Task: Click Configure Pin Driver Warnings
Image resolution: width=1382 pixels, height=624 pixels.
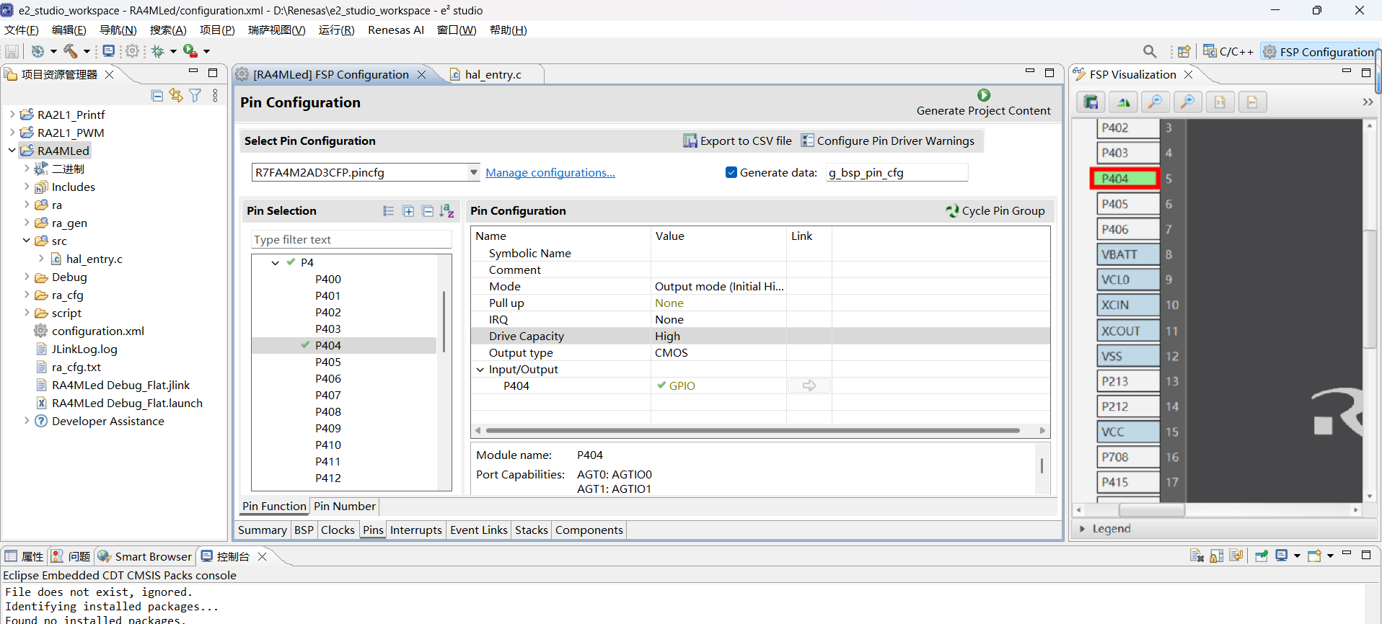Action: pos(888,141)
